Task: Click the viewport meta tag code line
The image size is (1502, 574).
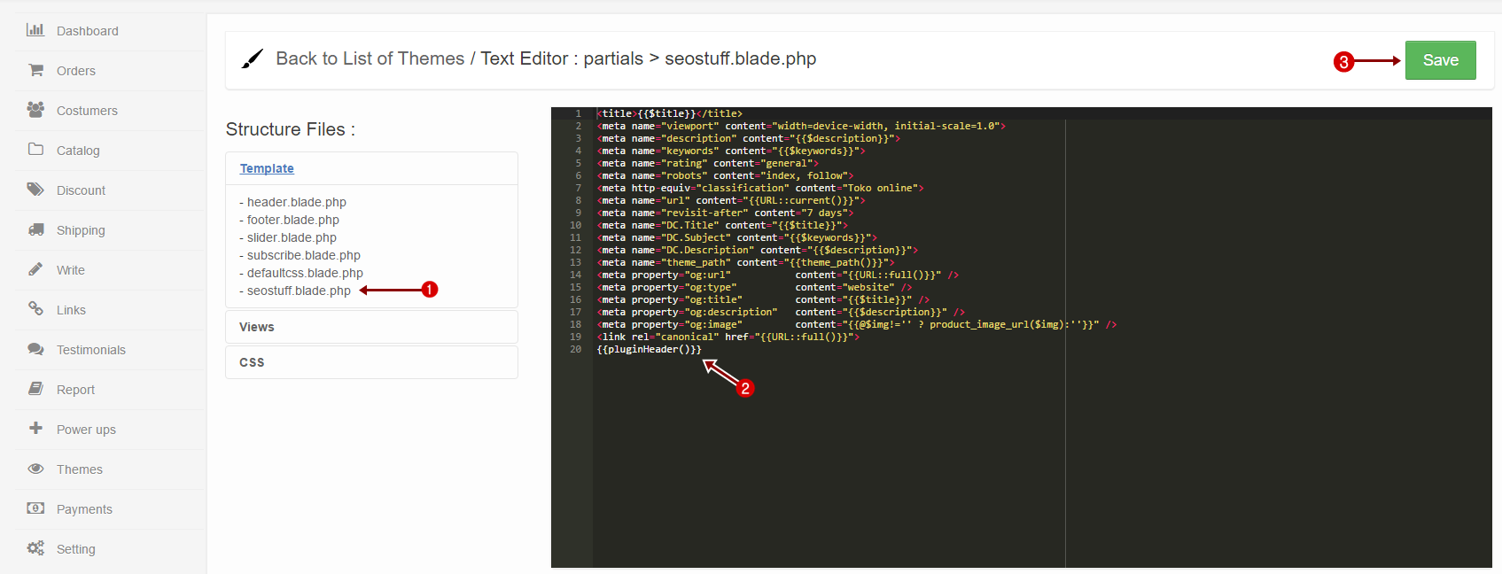Action: point(801,126)
